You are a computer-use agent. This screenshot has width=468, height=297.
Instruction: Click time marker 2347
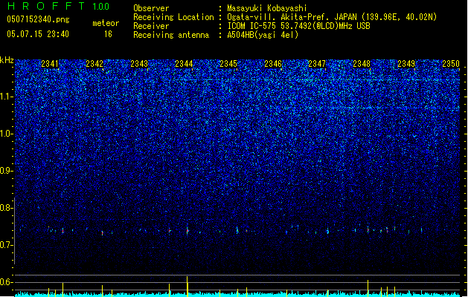(317, 63)
